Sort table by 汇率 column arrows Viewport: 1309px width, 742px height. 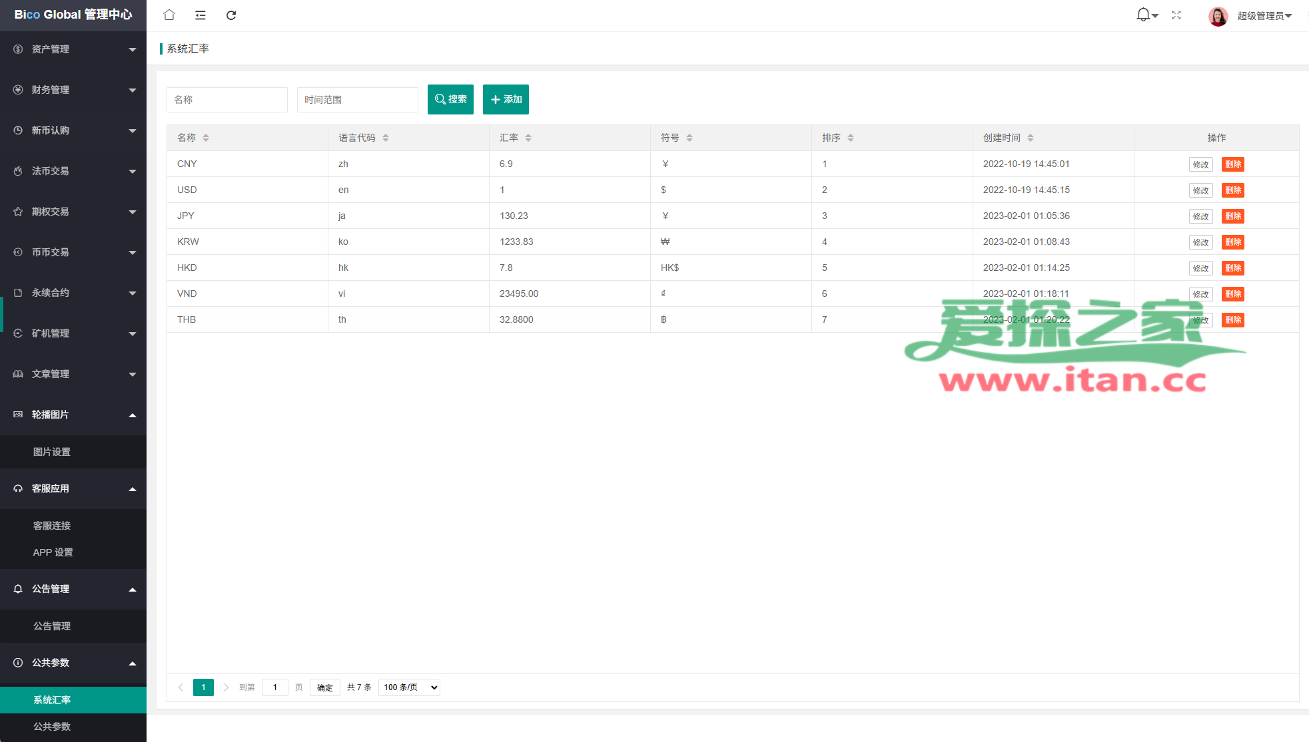(528, 138)
